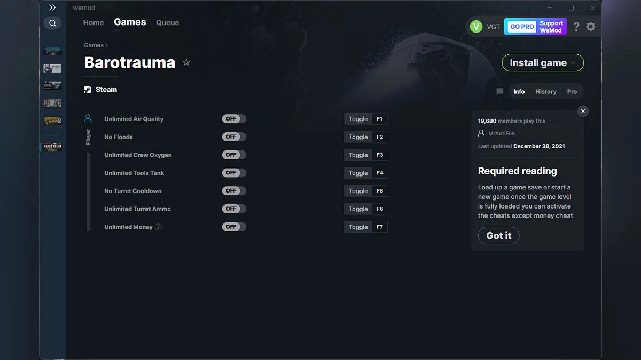
Task: Expand the sidebar with double-chevron icon
Action: 52,7
